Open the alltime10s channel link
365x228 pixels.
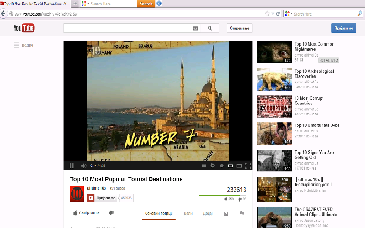96,188
